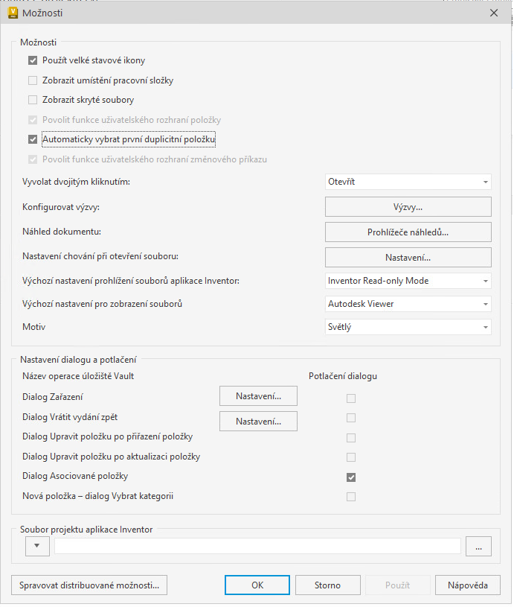This screenshot has width=514, height=607.
Task: Expand the Motiv theme dropdown
Action: point(408,327)
